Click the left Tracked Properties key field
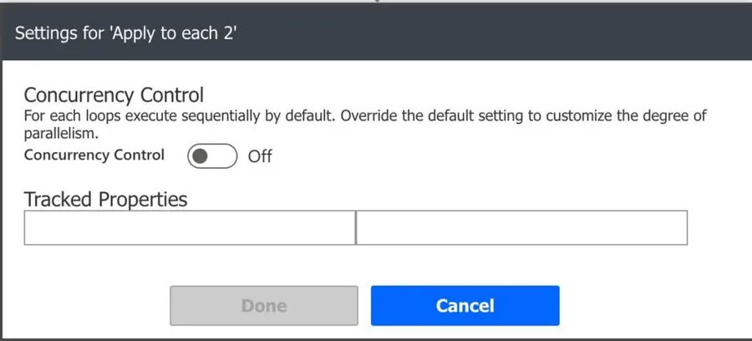752x341 pixels. [190, 227]
